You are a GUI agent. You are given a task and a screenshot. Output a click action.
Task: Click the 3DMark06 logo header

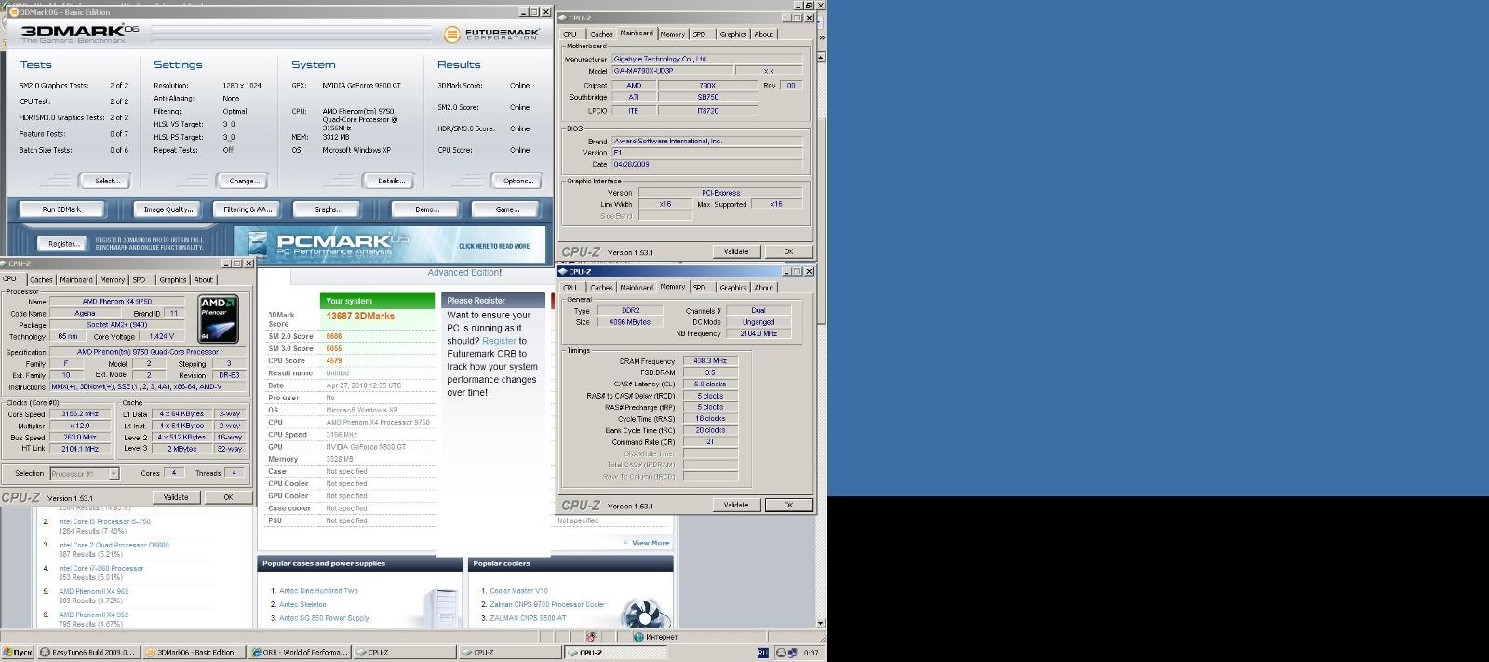80,34
